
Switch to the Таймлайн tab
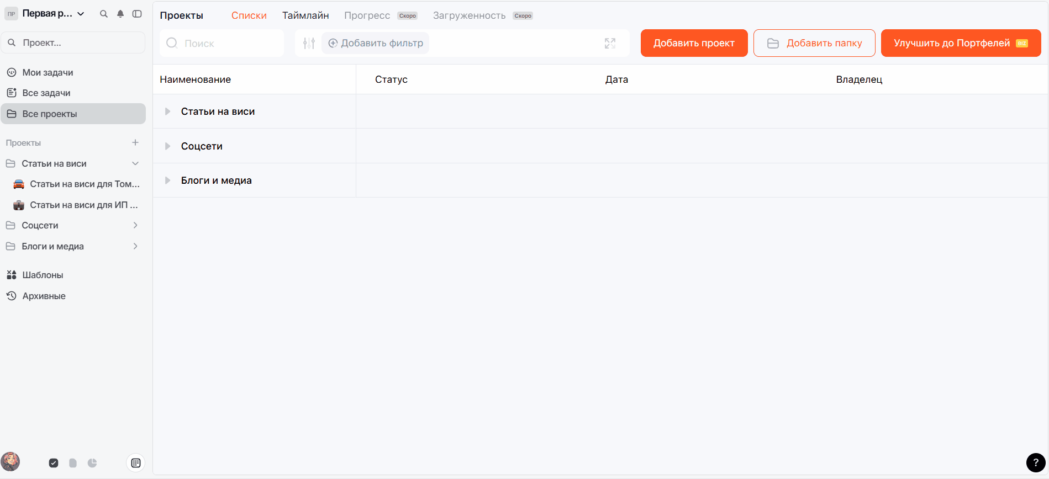305,15
